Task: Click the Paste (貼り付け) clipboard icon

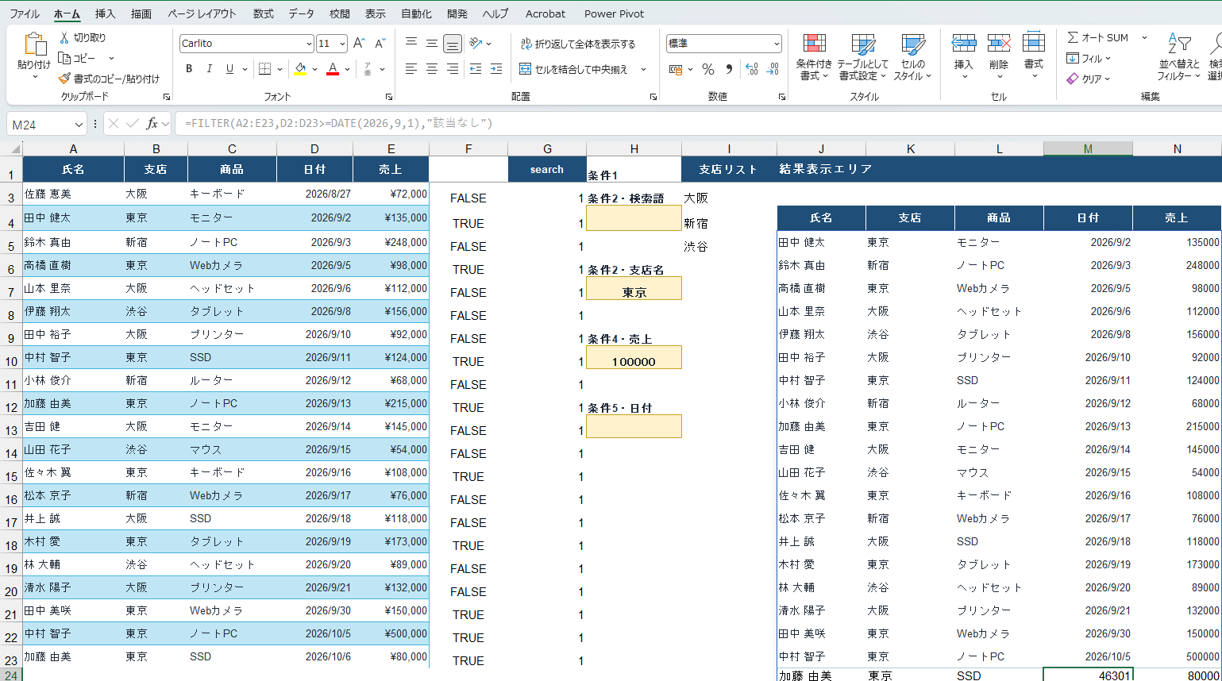Action: 35,45
